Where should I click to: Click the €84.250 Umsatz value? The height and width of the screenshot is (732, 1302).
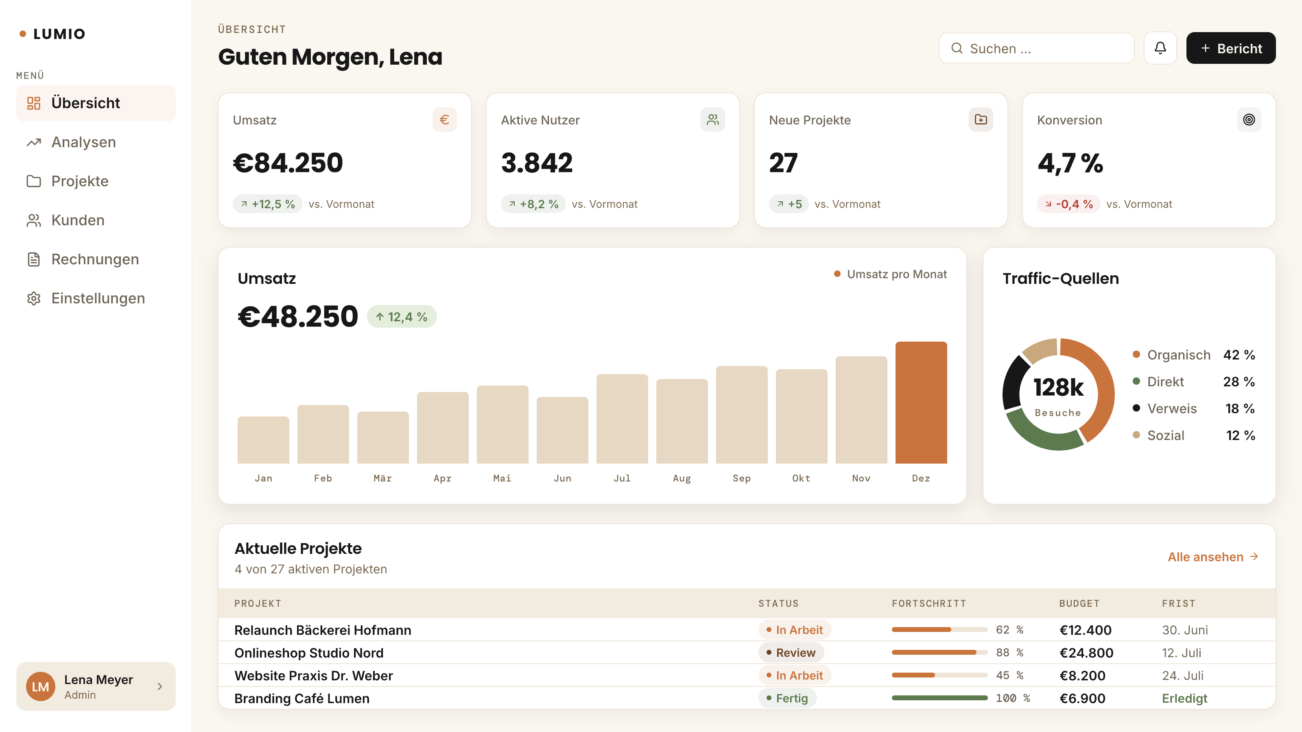(288, 163)
